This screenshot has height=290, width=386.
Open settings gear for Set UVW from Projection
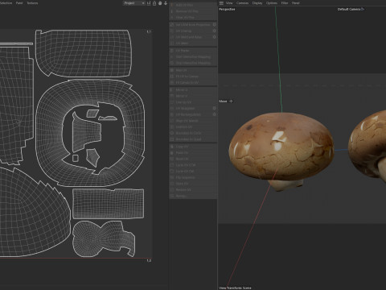(x=214, y=24)
